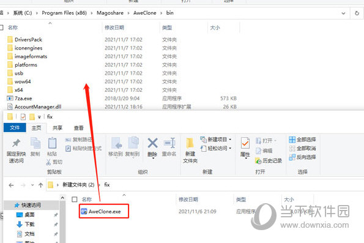This screenshot has width=364, height=243.
Task: Open the File (文件) ribbon tab
Action: tap(15, 127)
